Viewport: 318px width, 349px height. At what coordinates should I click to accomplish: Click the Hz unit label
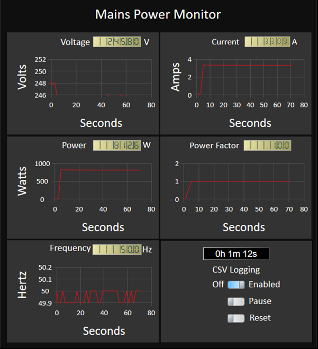[x=147, y=250]
